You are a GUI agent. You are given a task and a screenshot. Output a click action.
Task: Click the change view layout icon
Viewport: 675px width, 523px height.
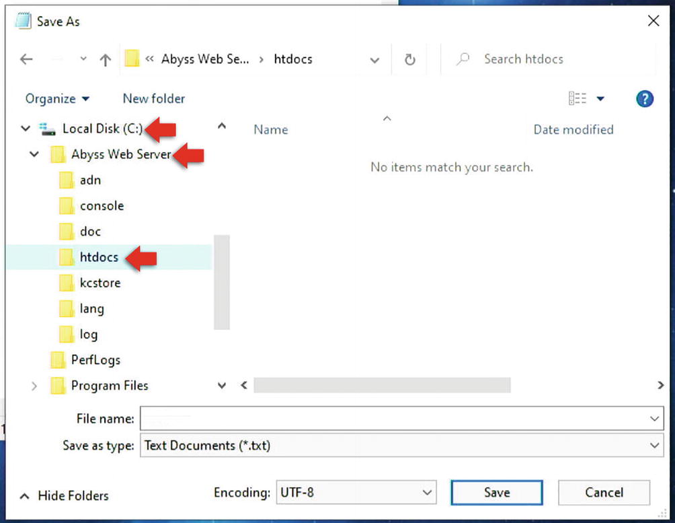[578, 99]
